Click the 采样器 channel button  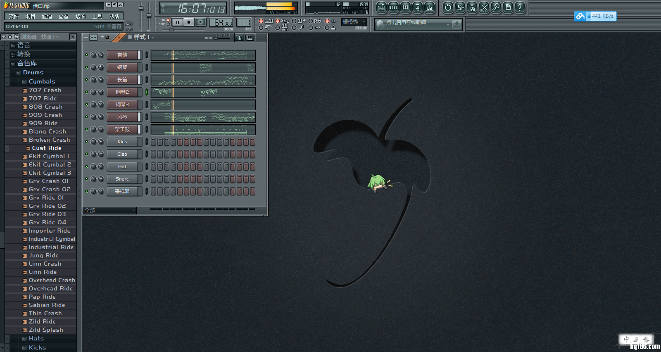tap(122, 191)
